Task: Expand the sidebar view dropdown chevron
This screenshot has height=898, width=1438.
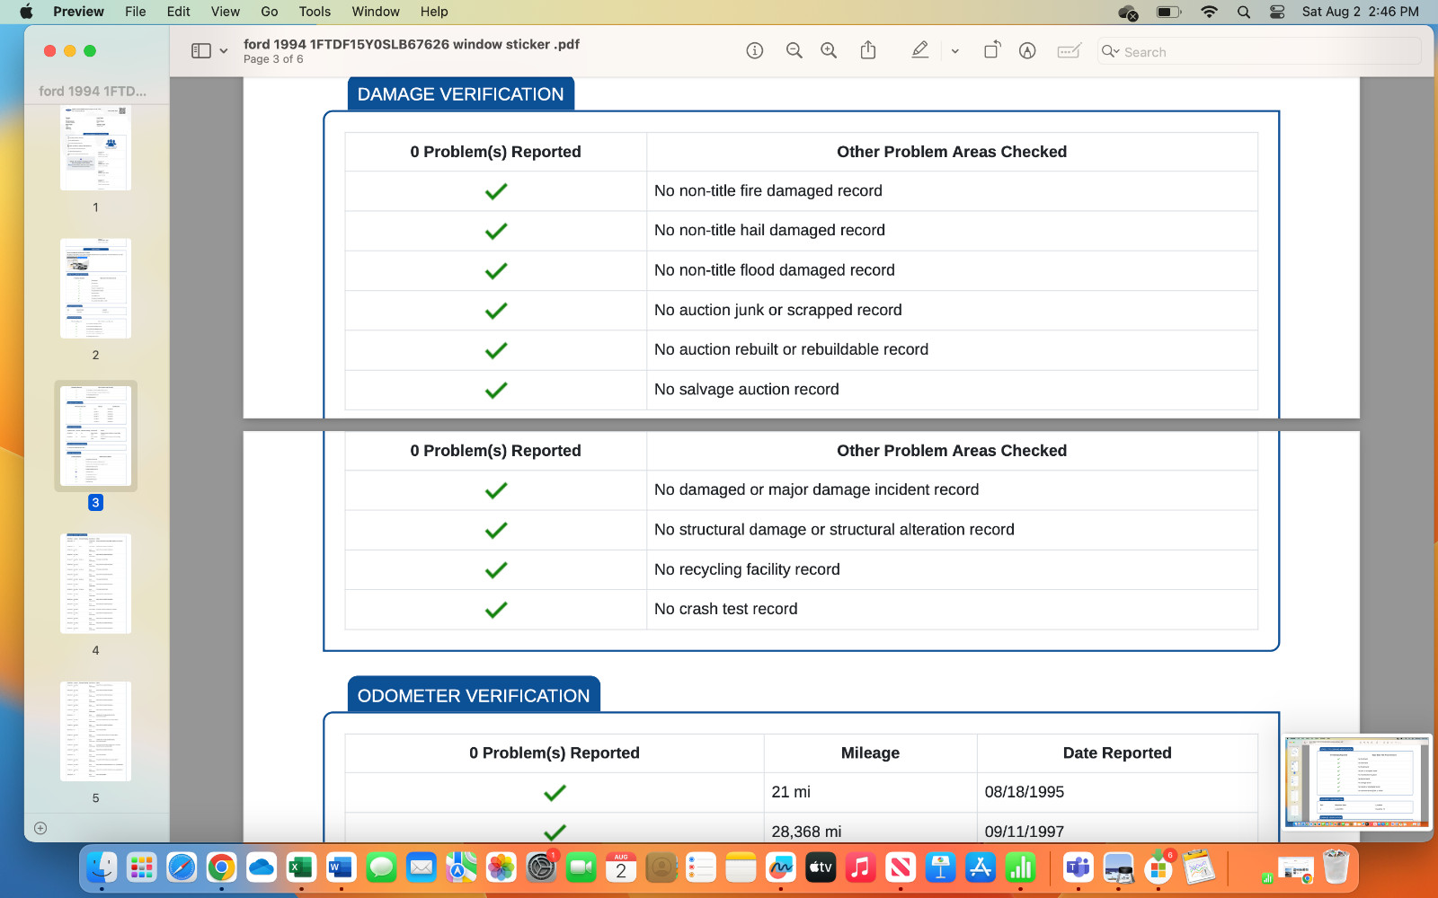Action: (x=224, y=51)
